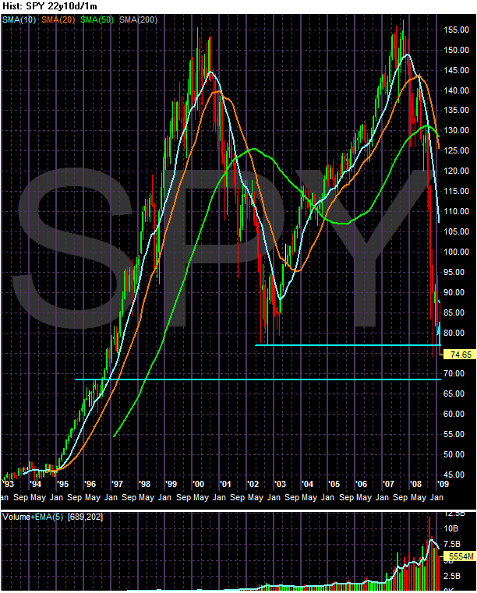This screenshot has height=593, width=477.
Task: Click the '98 year label on time axis
Action: [144, 484]
